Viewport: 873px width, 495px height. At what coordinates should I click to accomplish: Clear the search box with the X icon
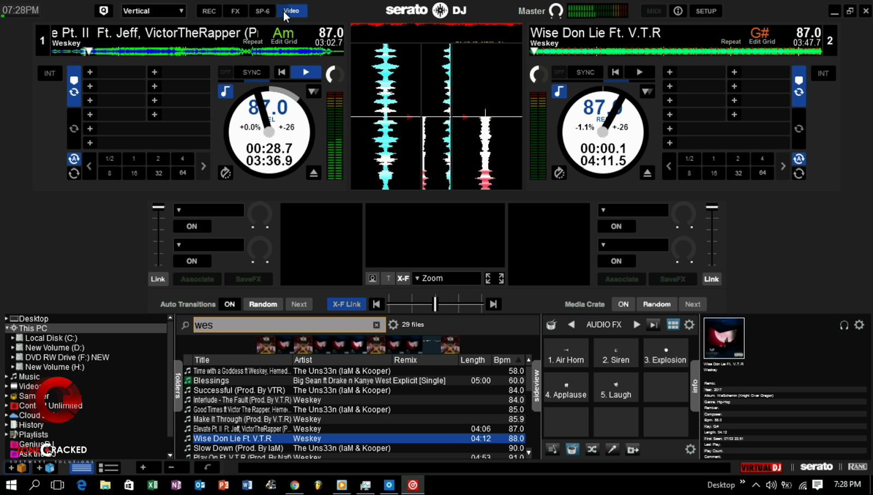[x=376, y=325]
